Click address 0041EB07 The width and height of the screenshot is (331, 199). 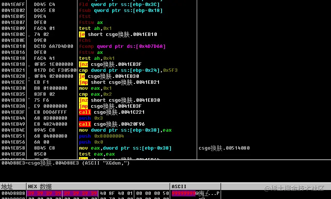click(x=13, y=22)
